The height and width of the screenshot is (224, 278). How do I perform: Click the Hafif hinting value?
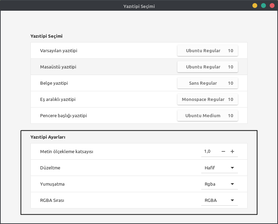(210, 168)
